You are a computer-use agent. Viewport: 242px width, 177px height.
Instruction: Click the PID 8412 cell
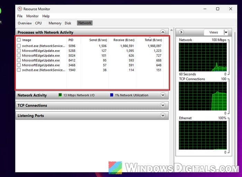click(72, 60)
